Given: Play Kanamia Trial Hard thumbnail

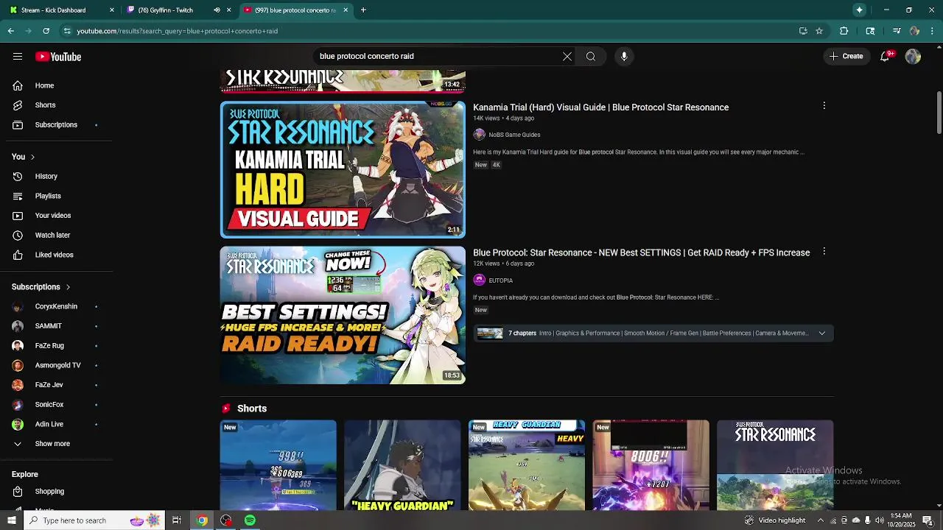Looking at the screenshot, I should 343,169.
